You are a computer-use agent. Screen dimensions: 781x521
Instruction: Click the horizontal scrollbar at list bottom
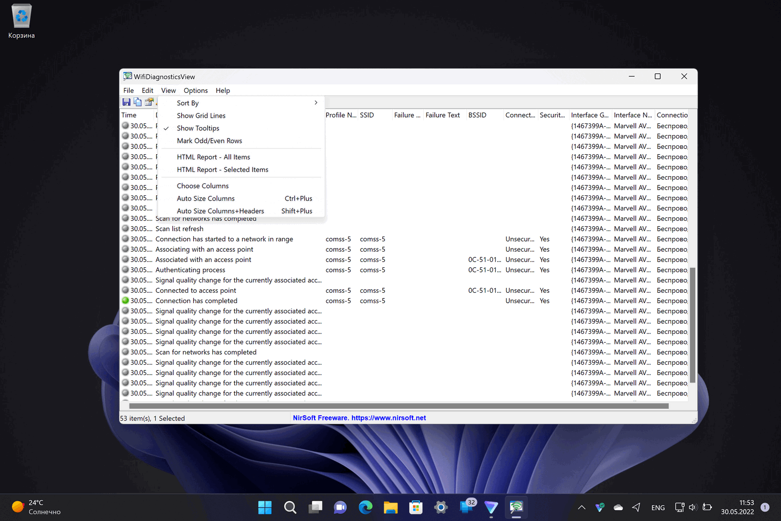[398, 406]
